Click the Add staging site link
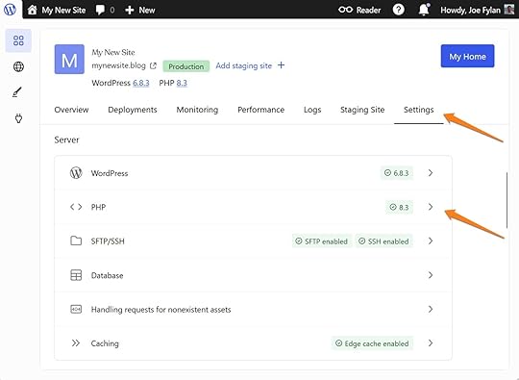The height and width of the screenshot is (380, 519). [243, 65]
